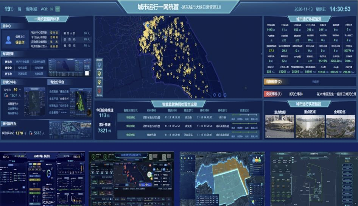Open the 重点区域 camera thumbnail
The height and width of the screenshot is (206, 358).
pyautogui.click(x=310, y=126)
